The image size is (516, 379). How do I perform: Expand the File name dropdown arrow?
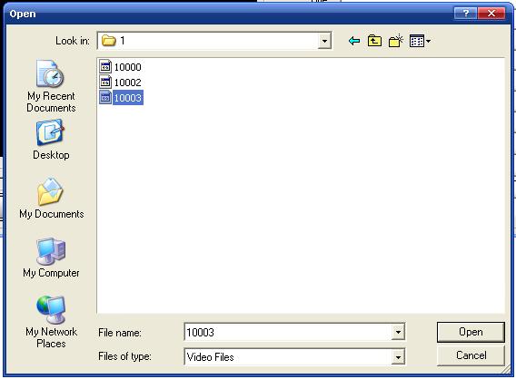pyautogui.click(x=398, y=333)
